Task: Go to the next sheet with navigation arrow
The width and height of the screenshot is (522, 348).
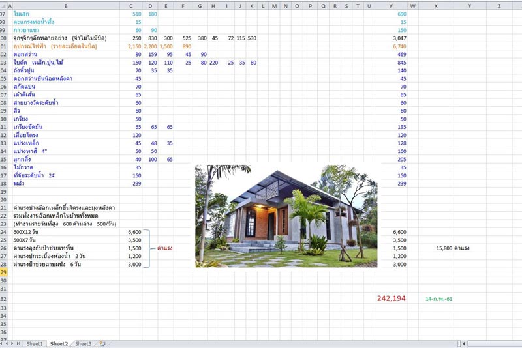Action: 12,343
